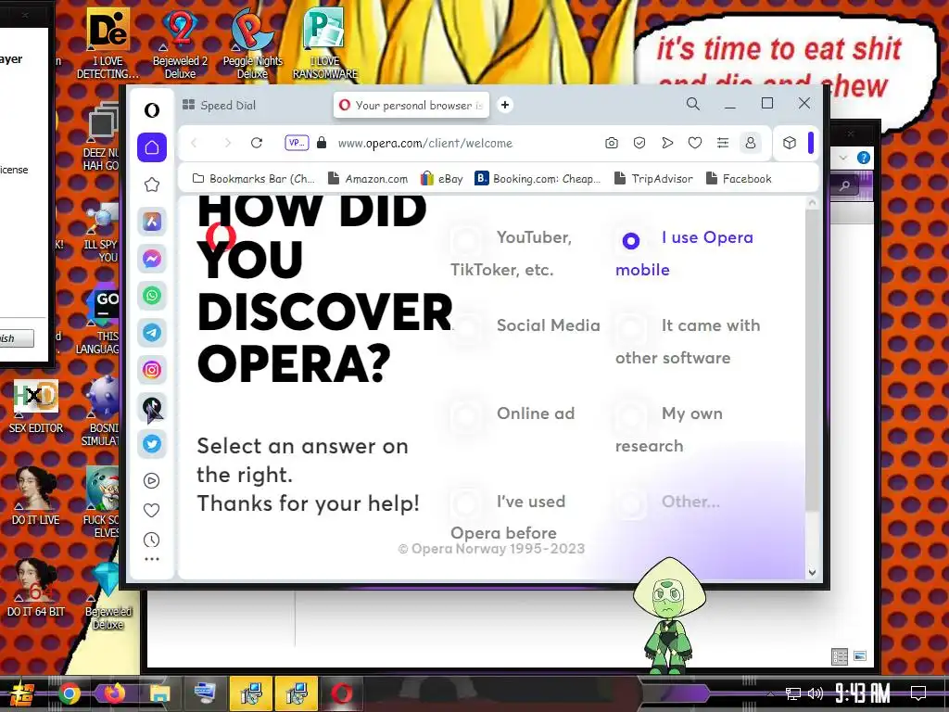Open Twitter in the Opera sidebar
949x712 pixels.
point(152,444)
